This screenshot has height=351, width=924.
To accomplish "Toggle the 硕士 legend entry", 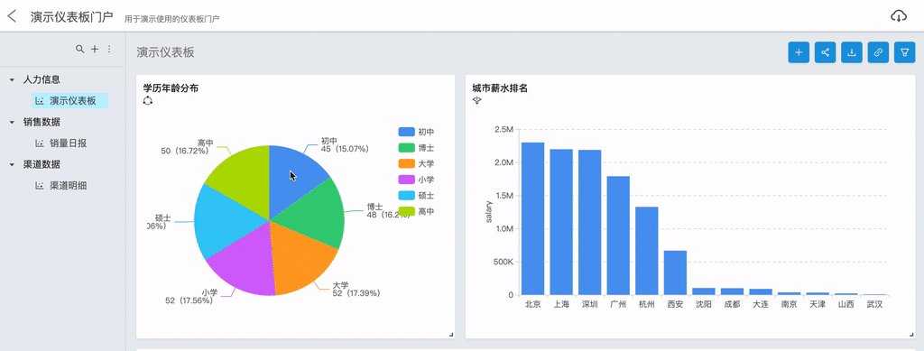I will (x=417, y=195).
